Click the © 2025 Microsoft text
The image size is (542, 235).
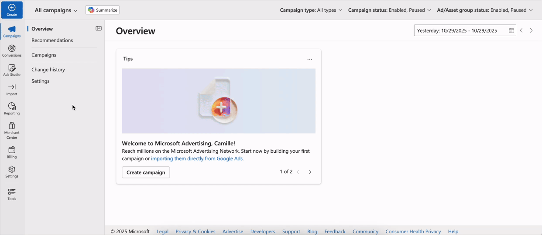click(130, 232)
